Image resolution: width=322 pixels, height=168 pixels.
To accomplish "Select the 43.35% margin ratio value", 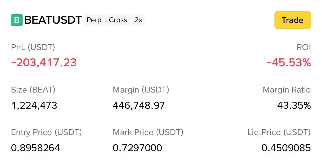I will [x=294, y=105].
